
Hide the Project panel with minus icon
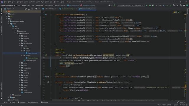[x=39, y=9]
